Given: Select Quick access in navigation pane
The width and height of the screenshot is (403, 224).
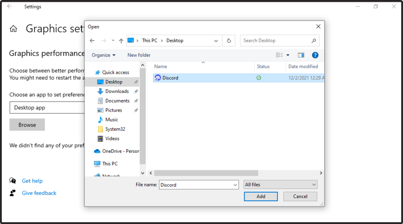Looking at the screenshot, I should 116,73.
